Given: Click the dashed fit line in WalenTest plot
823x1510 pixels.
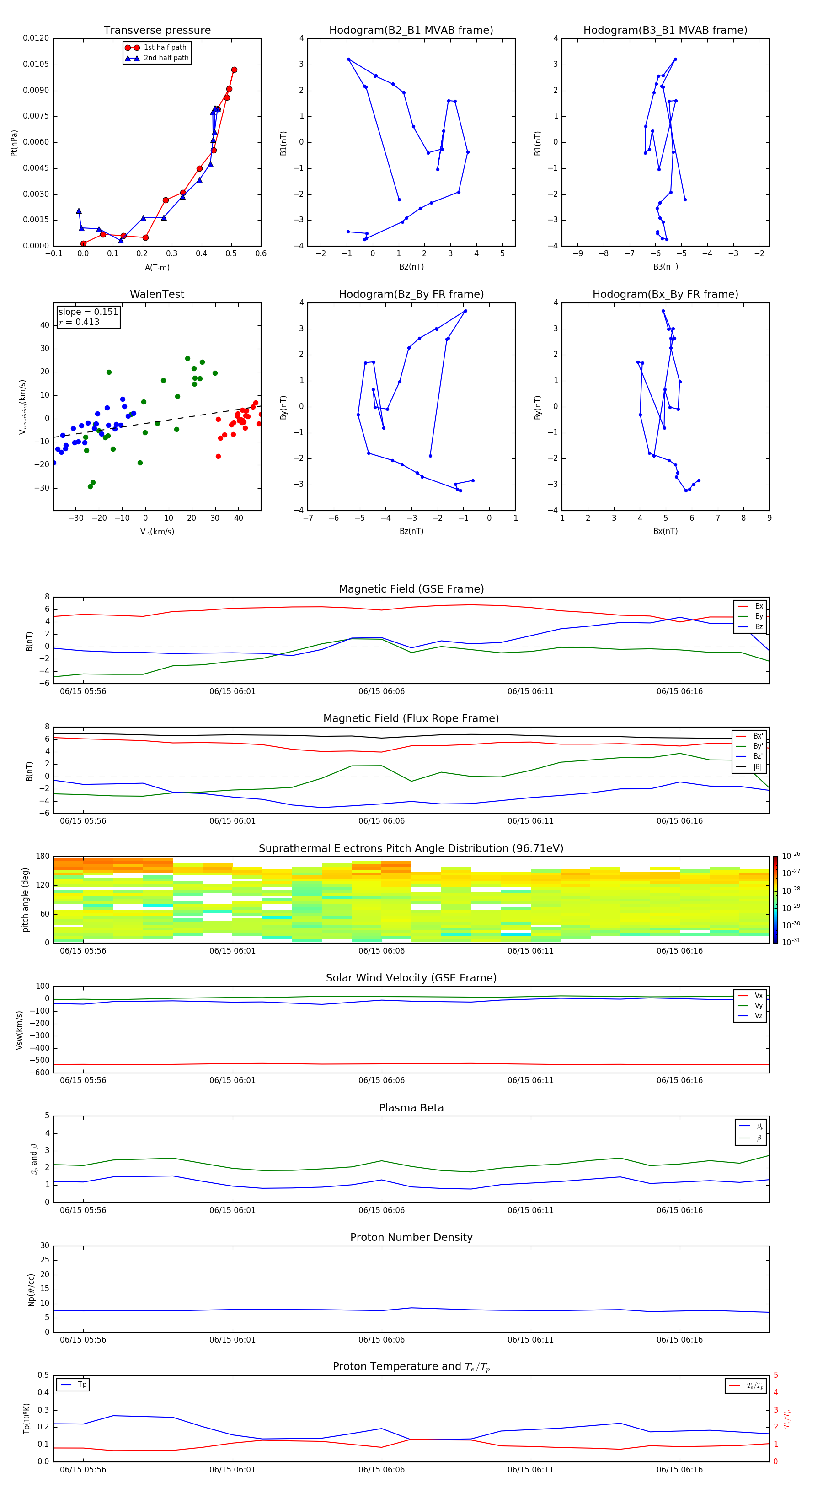Looking at the screenshot, I should click(157, 422).
